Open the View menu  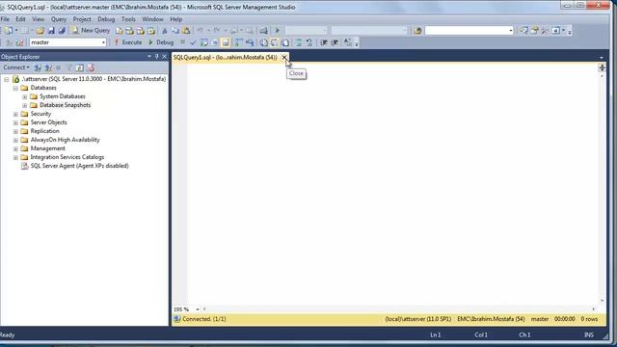click(x=39, y=19)
